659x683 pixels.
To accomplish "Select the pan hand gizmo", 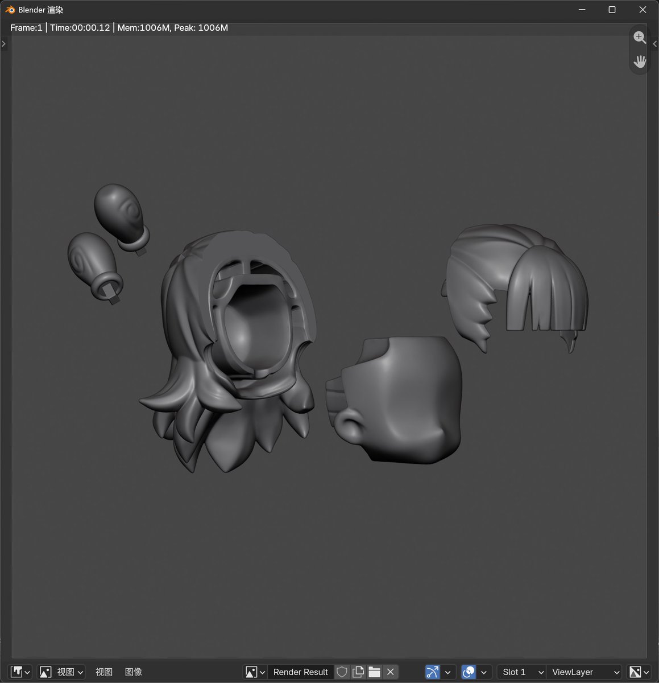I will [x=640, y=61].
